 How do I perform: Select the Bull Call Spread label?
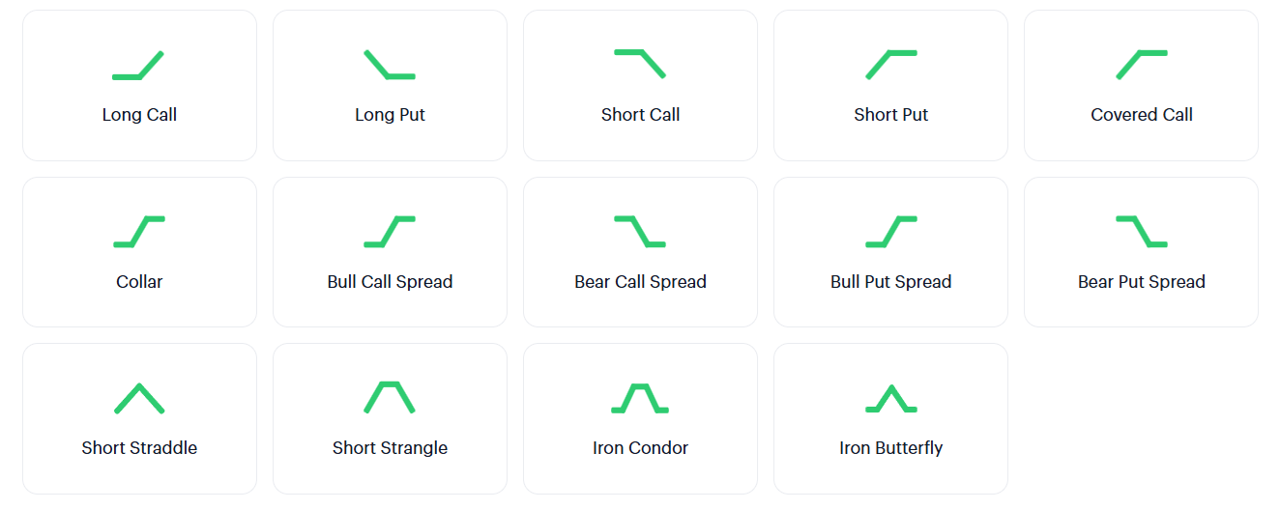(x=390, y=282)
